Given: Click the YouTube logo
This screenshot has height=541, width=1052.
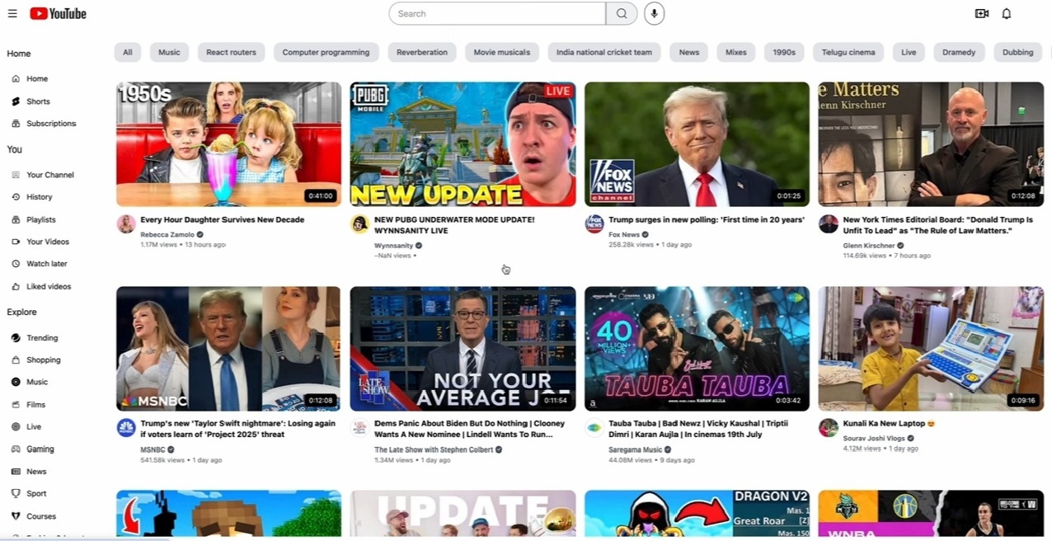Looking at the screenshot, I should [58, 13].
